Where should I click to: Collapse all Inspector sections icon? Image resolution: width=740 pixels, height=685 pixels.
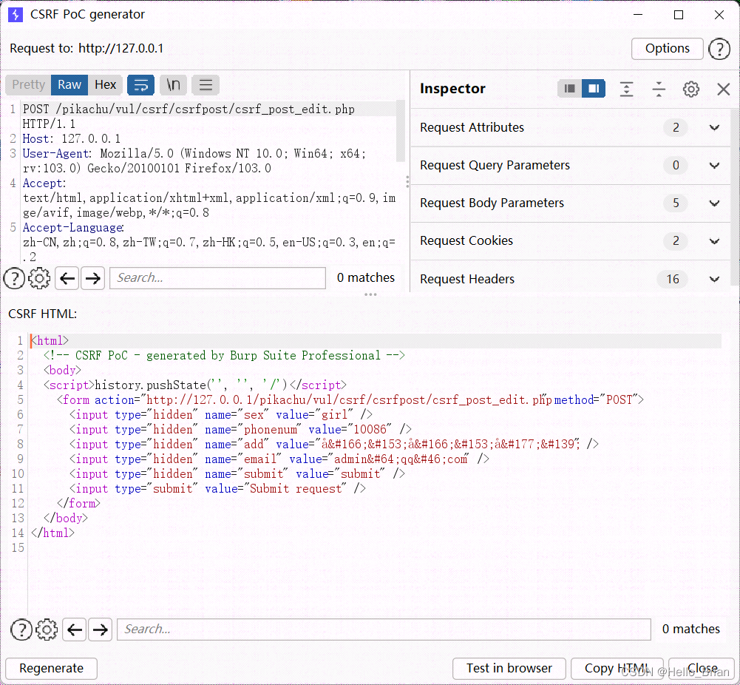(x=659, y=89)
